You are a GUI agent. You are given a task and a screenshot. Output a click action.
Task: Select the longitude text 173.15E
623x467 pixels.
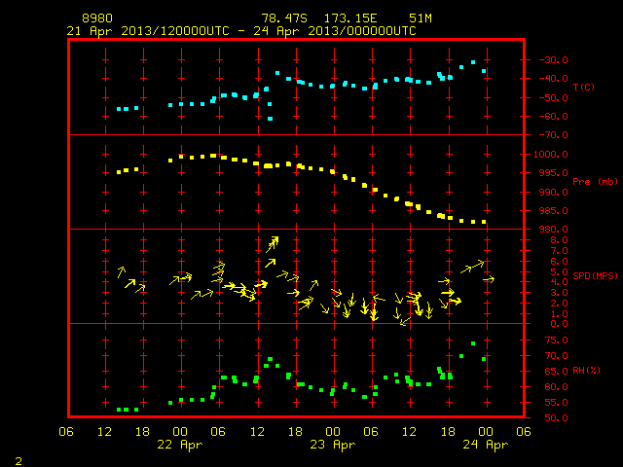tap(350, 18)
